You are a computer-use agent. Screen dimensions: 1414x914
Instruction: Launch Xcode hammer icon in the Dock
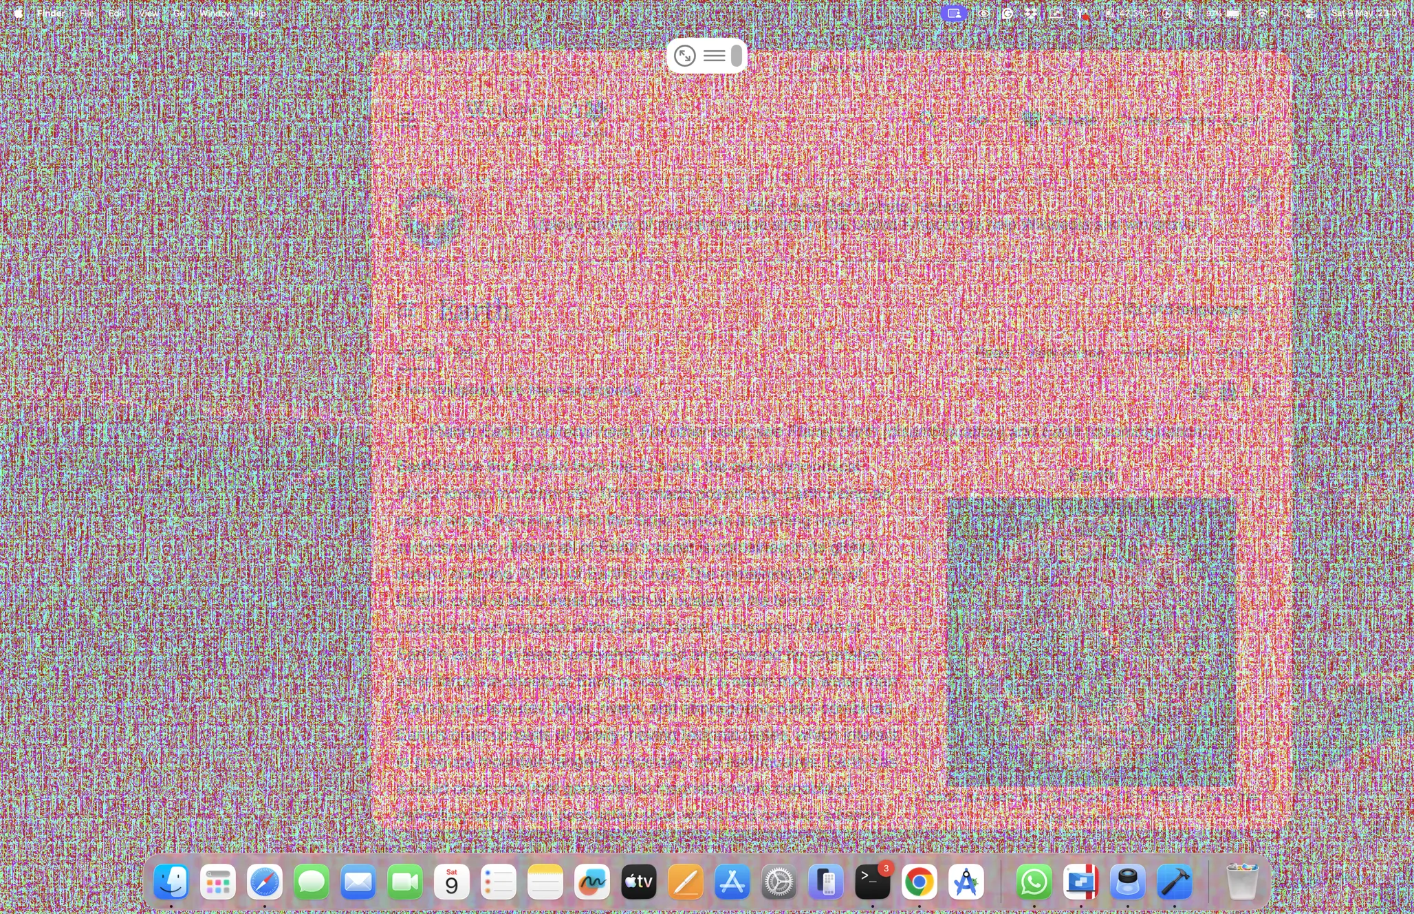click(1174, 882)
